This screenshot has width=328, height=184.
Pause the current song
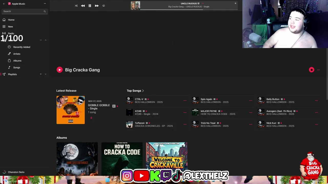[90, 6]
